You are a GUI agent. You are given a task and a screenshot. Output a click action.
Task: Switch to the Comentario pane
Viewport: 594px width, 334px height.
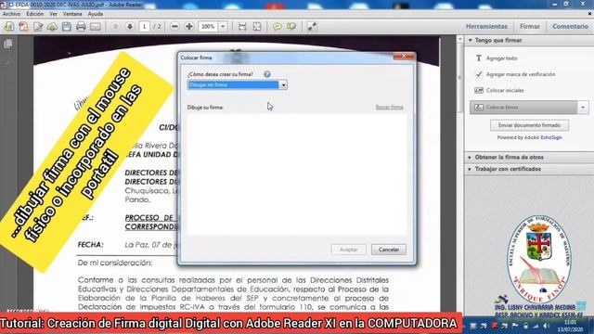click(x=570, y=26)
